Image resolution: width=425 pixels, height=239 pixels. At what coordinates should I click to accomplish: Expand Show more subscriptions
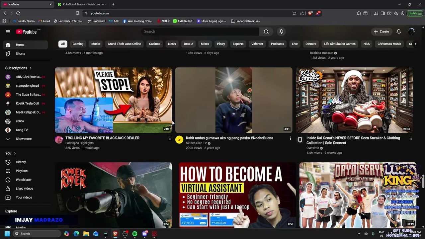coord(26,139)
